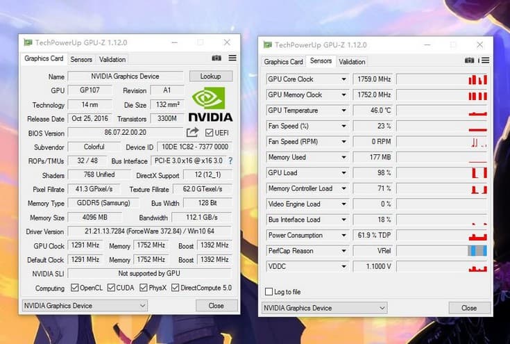Click PerfCap Reason colored graph
This screenshot has width=510, height=344.
tap(442, 251)
